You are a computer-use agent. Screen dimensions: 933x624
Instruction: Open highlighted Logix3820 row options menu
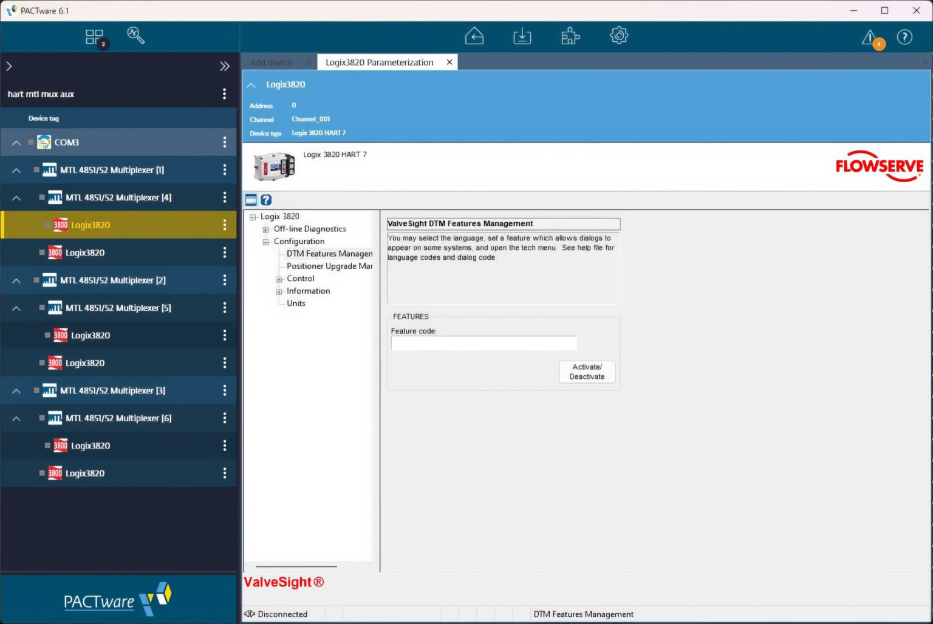tap(225, 225)
